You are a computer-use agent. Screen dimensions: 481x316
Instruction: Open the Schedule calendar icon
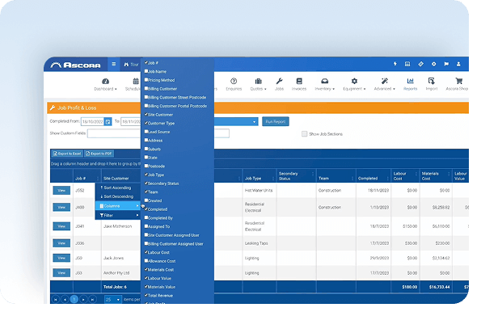136,82
